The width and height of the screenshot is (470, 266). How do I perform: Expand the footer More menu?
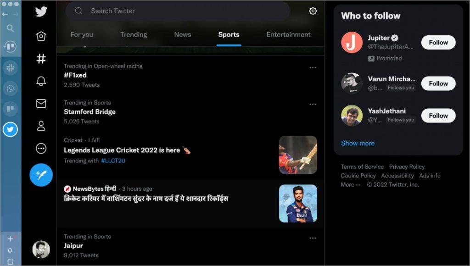[x=350, y=185]
